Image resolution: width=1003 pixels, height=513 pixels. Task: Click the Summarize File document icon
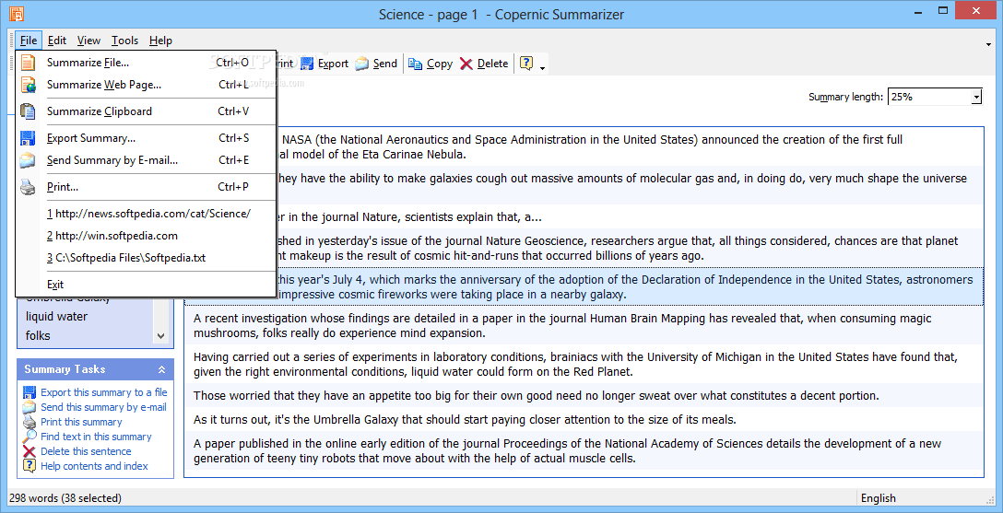28,63
